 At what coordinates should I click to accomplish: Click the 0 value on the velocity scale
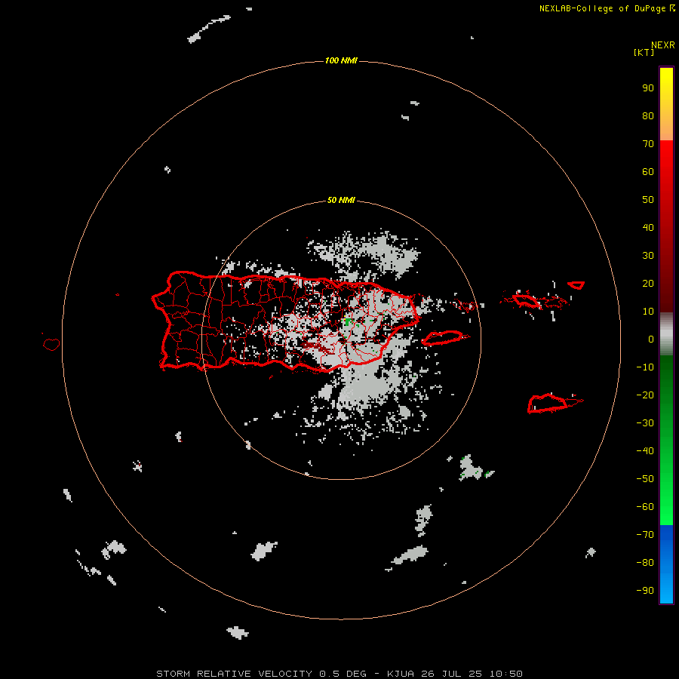pyautogui.click(x=651, y=339)
